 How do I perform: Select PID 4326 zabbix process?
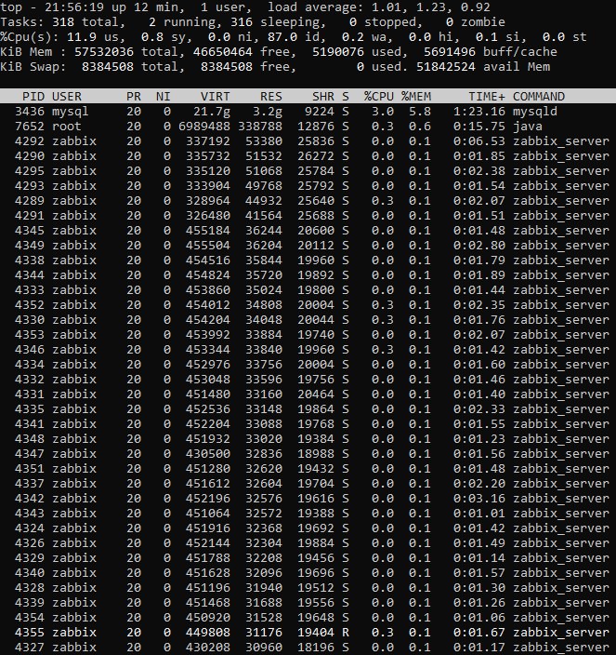click(29, 543)
